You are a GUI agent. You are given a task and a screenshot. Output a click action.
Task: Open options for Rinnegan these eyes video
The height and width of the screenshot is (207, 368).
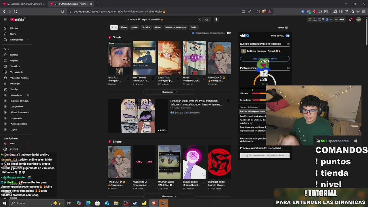[x=228, y=101]
